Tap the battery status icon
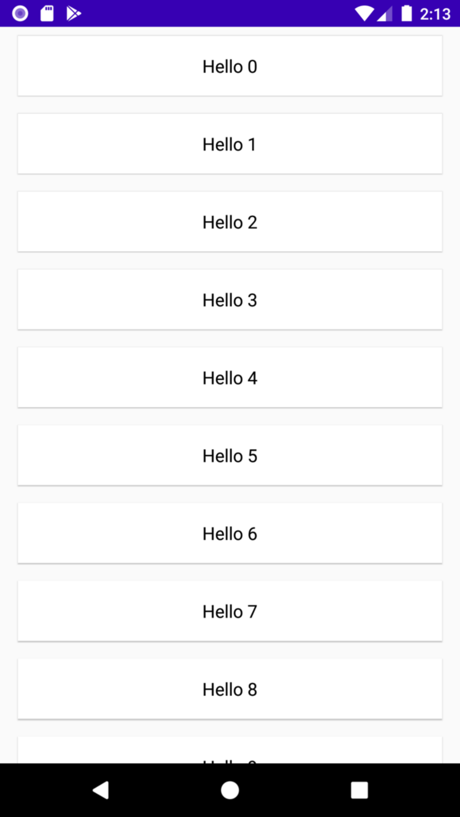 click(x=407, y=13)
